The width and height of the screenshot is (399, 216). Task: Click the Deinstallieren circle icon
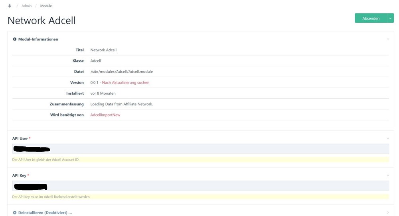[15, 213]
